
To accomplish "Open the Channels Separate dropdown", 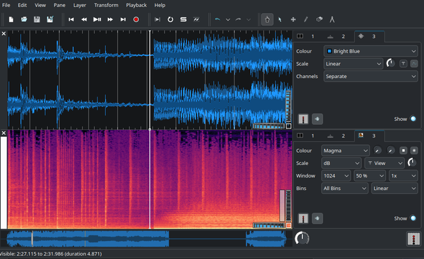I will tap(371, 77).
